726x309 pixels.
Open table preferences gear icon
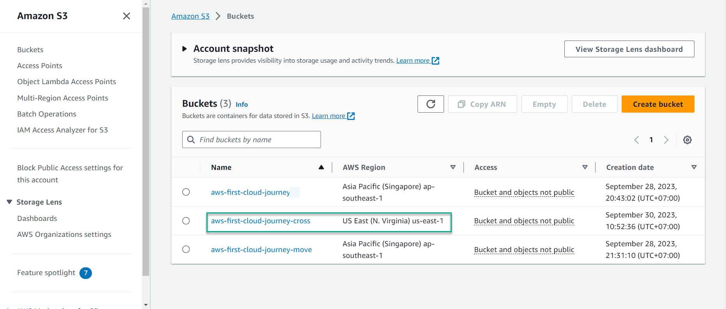tap(687, 140)
